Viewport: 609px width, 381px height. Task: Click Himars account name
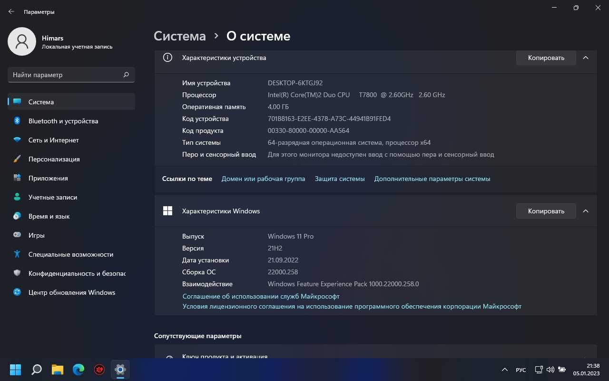click(x=52, y=38)
